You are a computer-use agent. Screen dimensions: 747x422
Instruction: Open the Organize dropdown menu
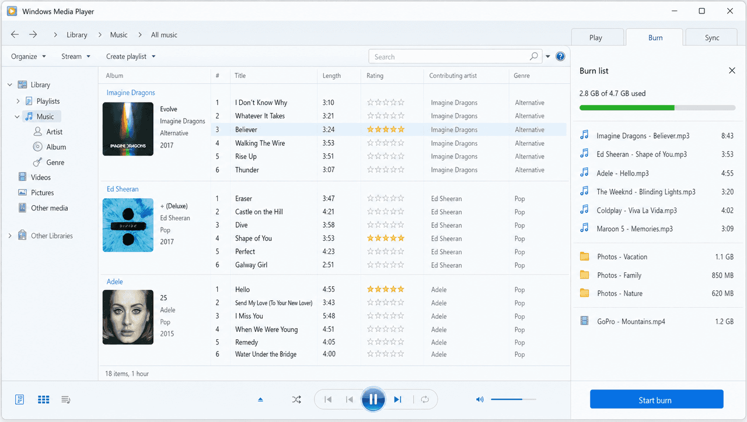tap(29, 57)
